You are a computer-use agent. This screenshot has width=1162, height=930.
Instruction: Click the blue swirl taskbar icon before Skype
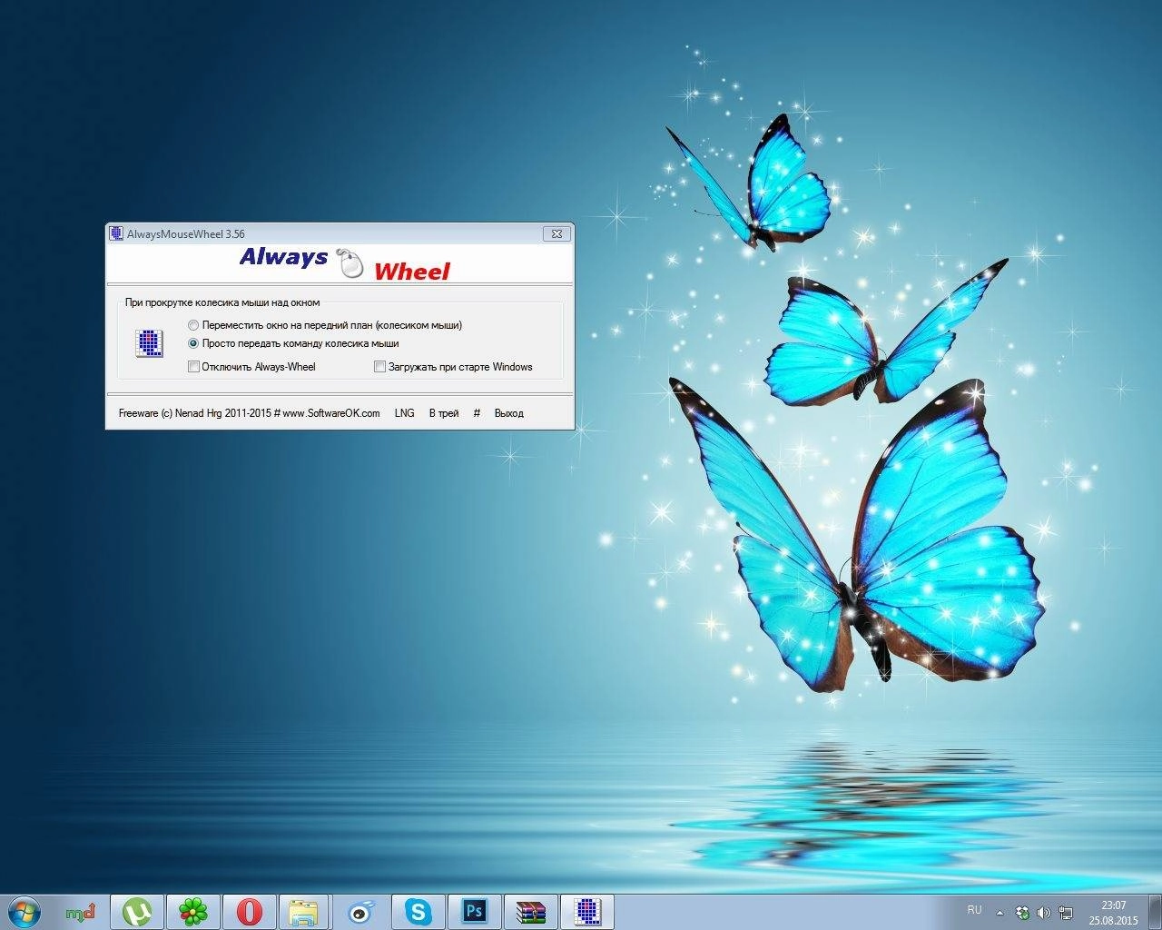coord(361,911)
